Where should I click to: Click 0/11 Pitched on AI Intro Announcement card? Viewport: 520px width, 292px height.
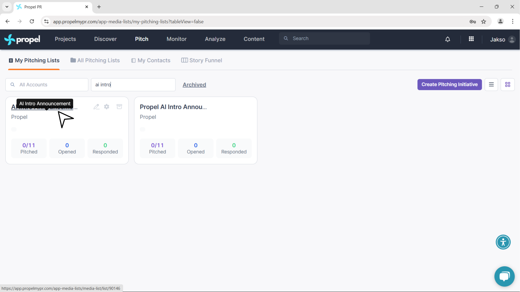coord(29,148)
